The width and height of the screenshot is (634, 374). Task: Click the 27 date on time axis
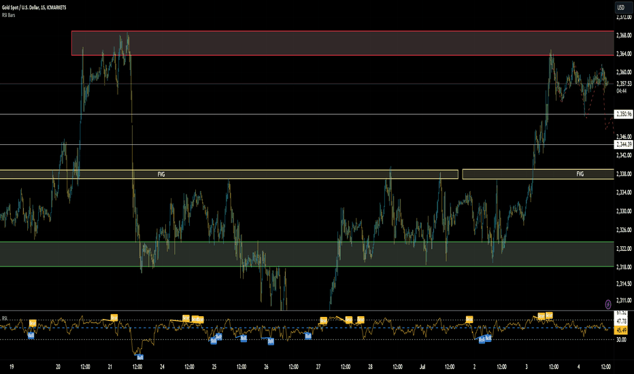pos(318,367)
